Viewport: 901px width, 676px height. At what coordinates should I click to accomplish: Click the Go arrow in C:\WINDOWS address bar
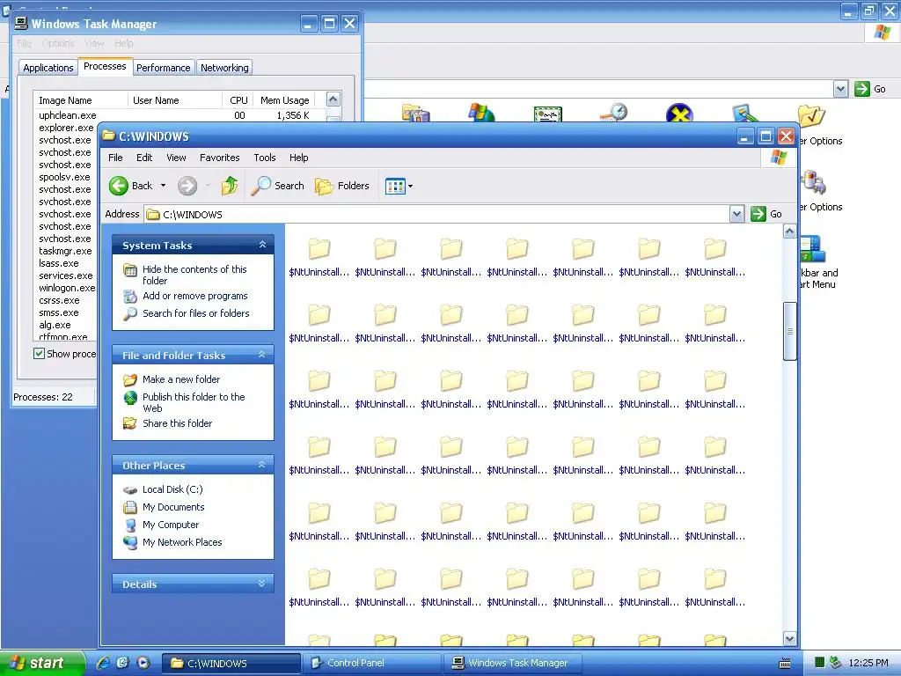coord(758,214)
